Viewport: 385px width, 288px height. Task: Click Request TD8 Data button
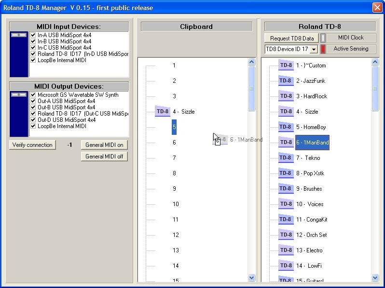(x=292, y=38)
